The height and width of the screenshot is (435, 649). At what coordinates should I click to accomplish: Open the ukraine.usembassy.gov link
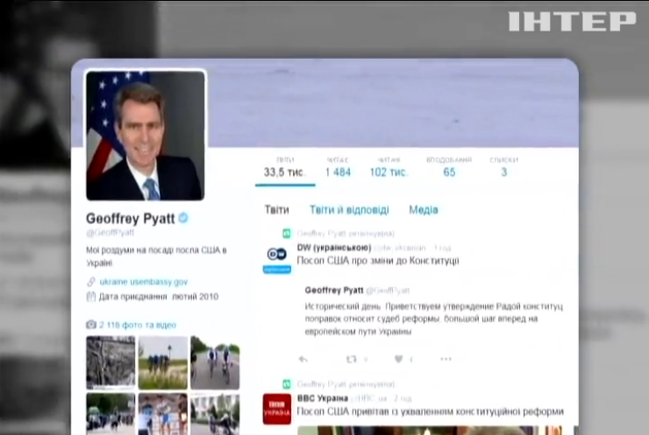click(x=144, y=282)
